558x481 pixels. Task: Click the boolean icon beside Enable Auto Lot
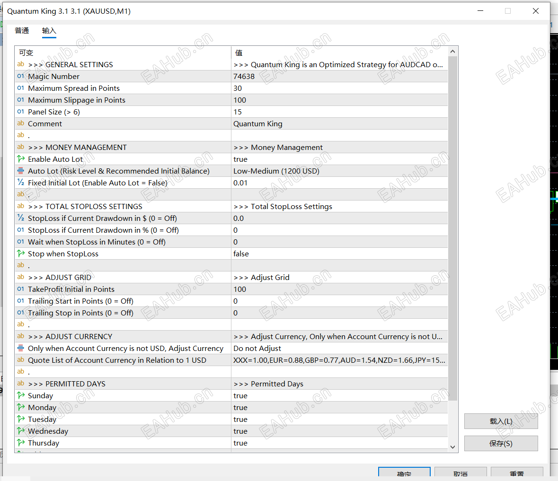point(21,159)
